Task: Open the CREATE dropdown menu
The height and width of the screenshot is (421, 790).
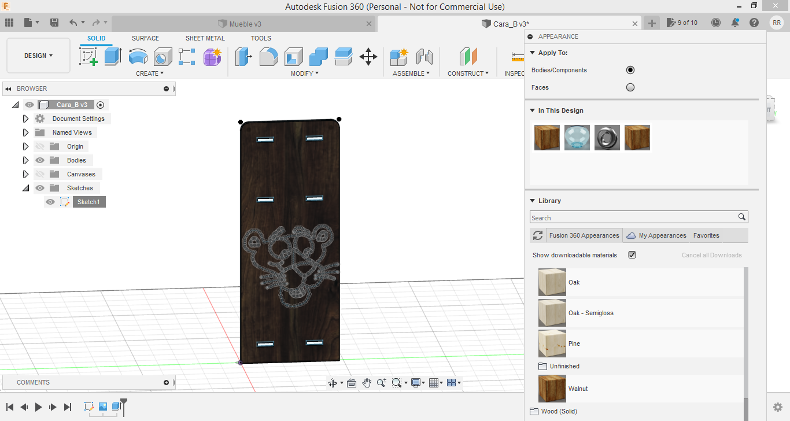Action: point(150,73)
